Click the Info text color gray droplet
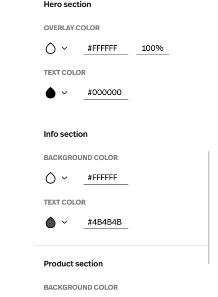The width and height of the screenshot is (218, 297). (x=51, y=222)
